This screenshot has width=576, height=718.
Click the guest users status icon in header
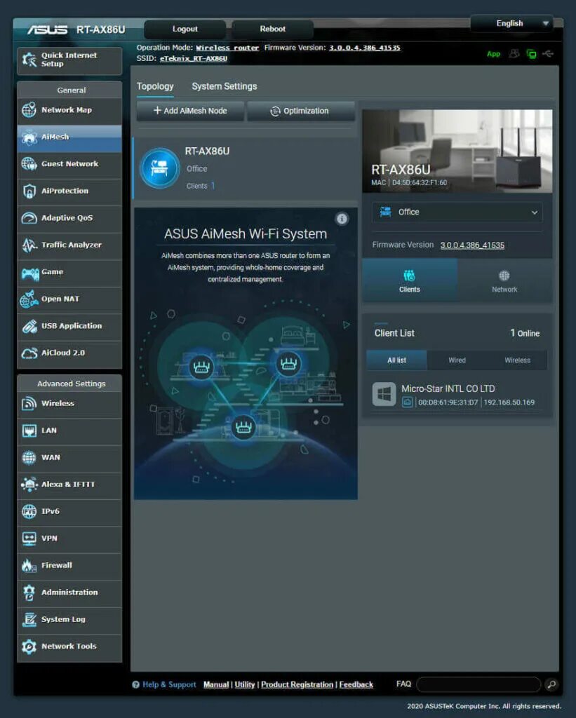[x=514, y=54]
